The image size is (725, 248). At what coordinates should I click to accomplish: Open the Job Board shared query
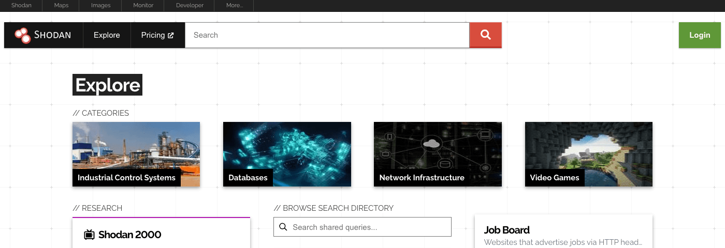coord(506,230)
